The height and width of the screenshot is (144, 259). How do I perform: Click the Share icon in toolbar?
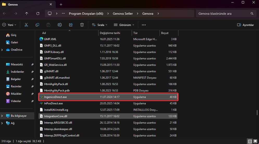71,25
